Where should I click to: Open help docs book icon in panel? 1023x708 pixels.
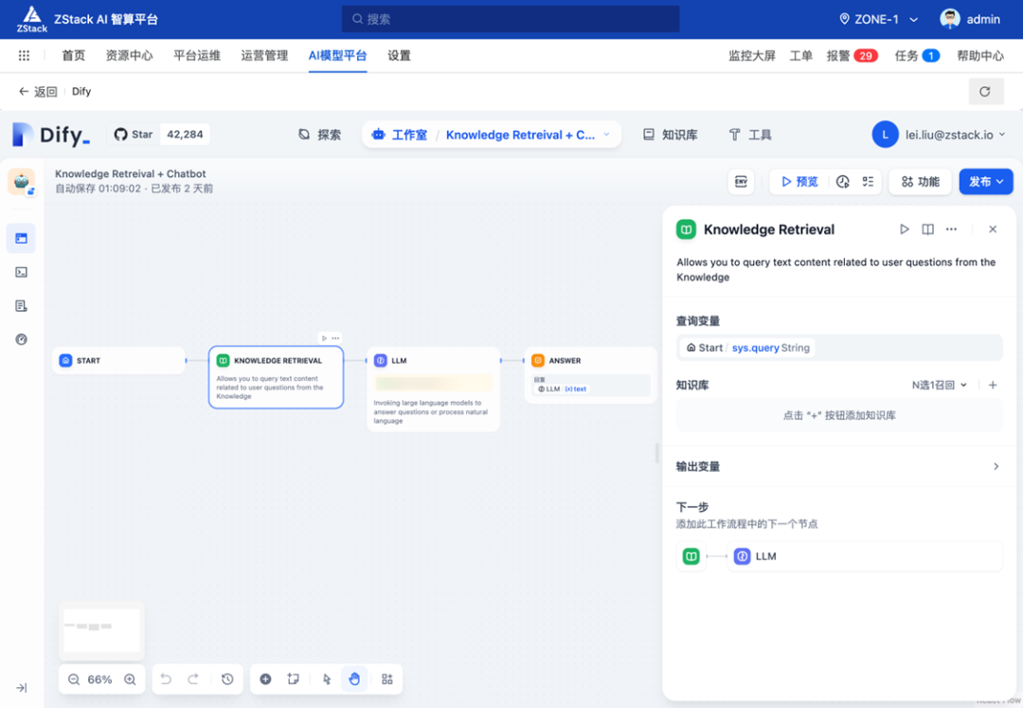(927, 229)
